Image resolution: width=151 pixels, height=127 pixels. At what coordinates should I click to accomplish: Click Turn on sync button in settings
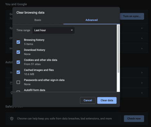[x=132, y=16]
